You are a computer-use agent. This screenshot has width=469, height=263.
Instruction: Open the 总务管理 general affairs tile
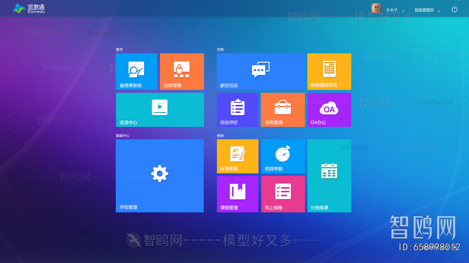click(x=283, y=110)
